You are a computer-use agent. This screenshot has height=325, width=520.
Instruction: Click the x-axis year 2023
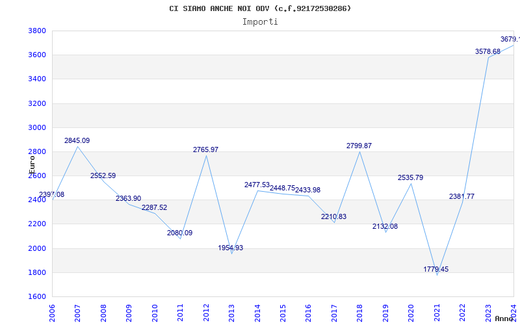tap(488, 313)
